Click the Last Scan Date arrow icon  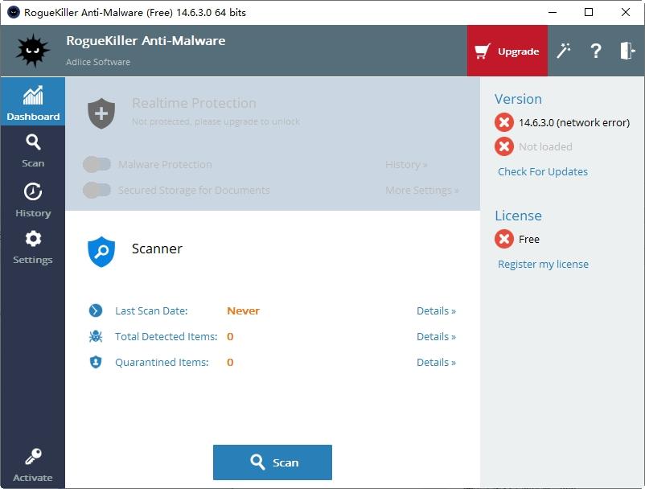tap(96, 310)
